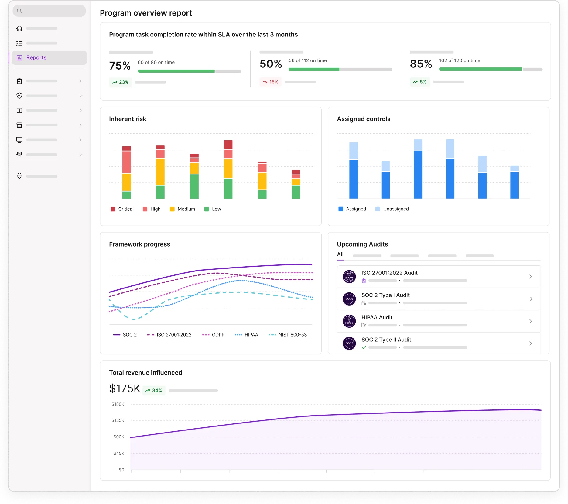Expand HIPAA Audit chevron
Screen dimensions: 568x504
[531, 321]
